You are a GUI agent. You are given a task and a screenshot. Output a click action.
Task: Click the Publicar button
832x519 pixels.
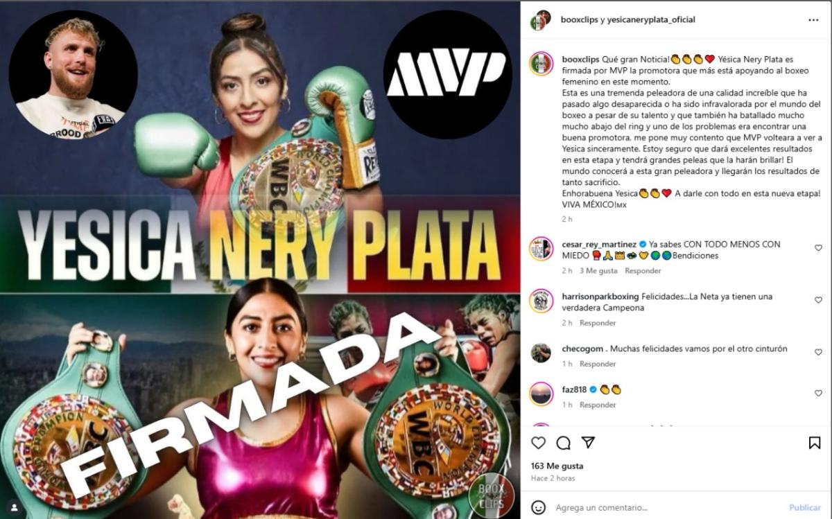(x=805, y=507)
